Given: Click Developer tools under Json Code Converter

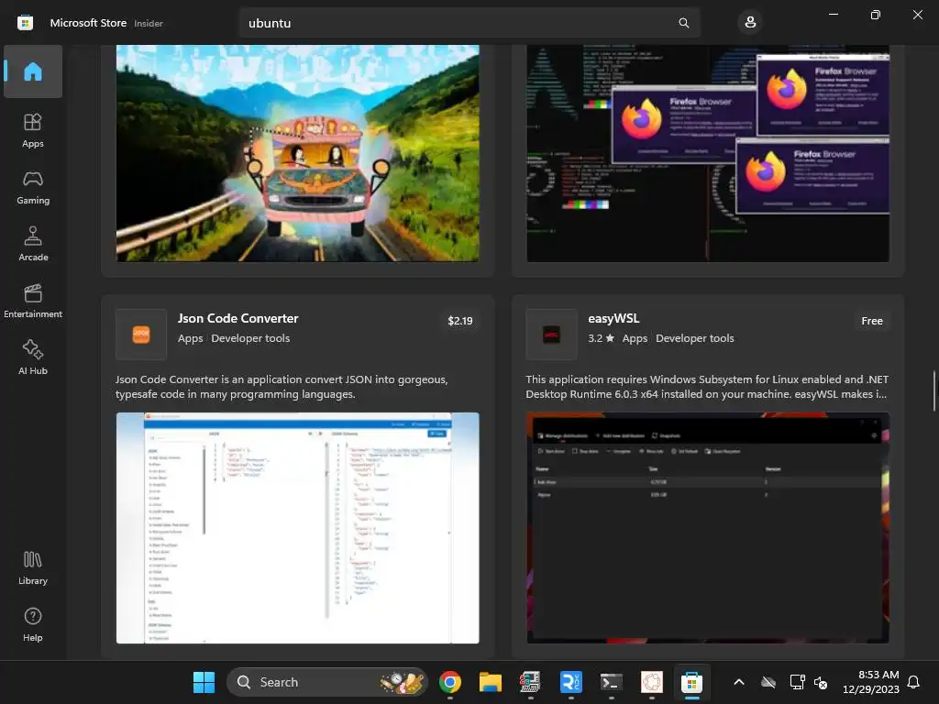Looking at the screenshot, I should tap(250, 338).
